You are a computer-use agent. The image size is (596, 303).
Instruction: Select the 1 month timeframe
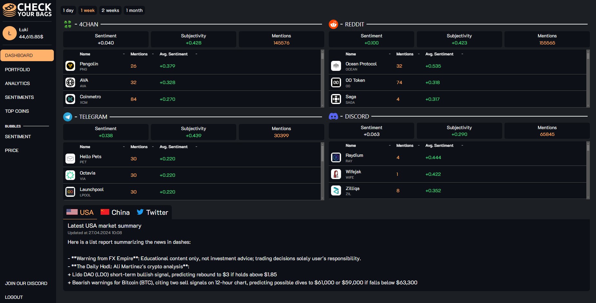click(x=134, y=10)
